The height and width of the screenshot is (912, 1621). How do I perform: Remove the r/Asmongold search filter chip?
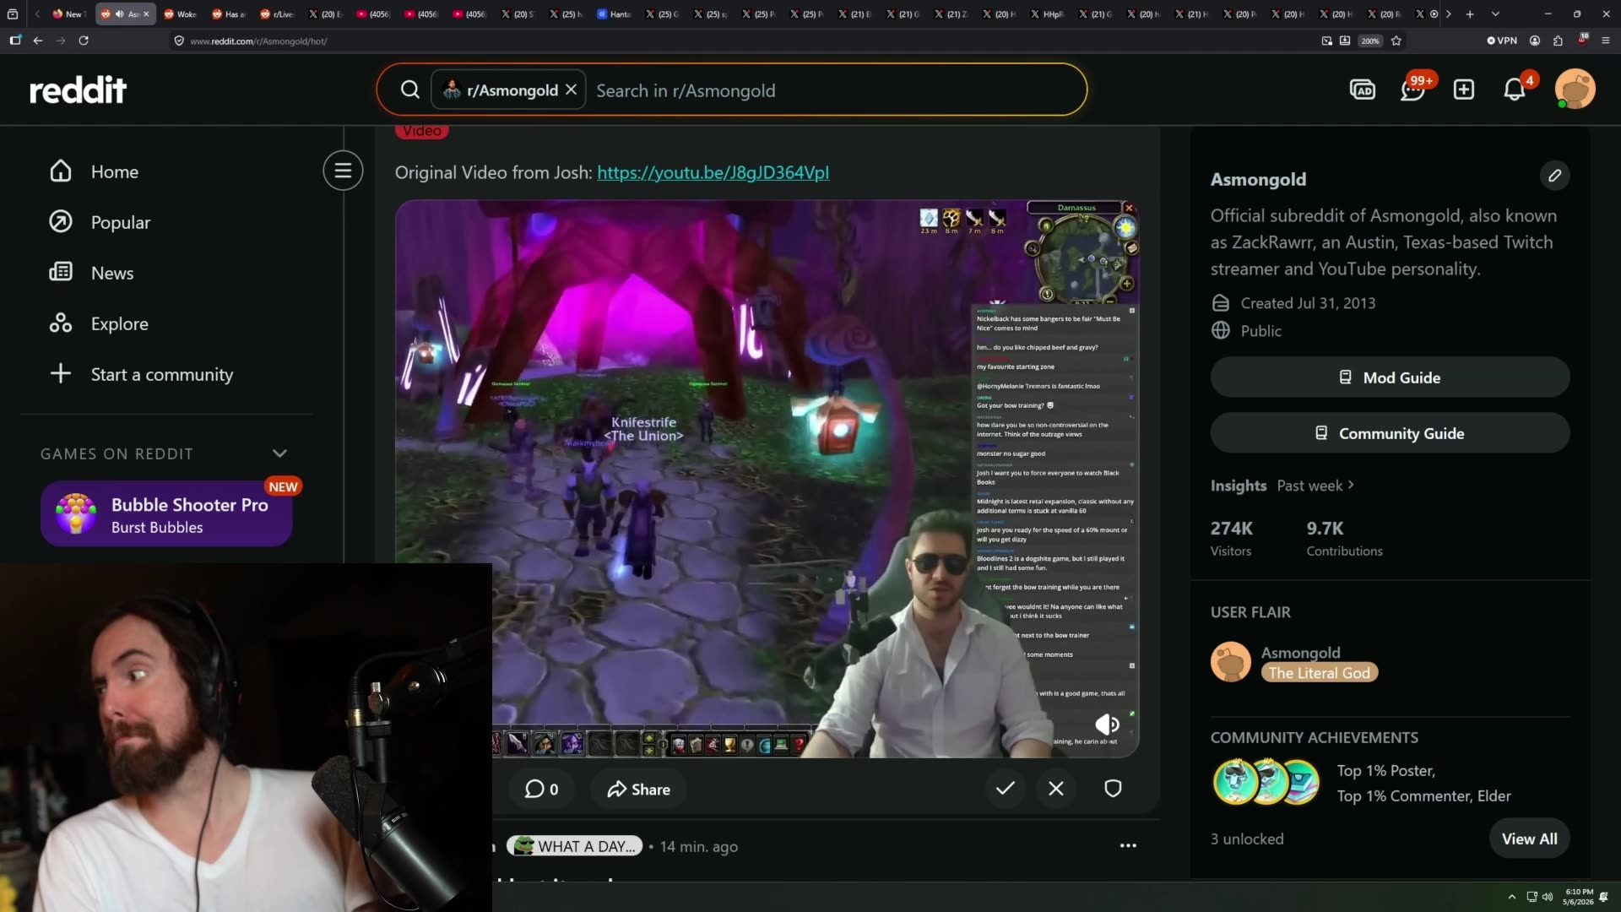pos(571,90)
